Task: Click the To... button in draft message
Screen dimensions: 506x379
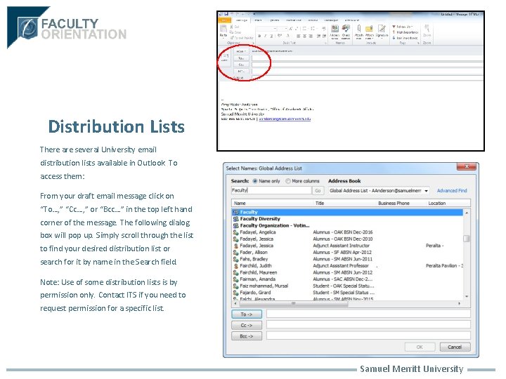Action: pos(241,58)
